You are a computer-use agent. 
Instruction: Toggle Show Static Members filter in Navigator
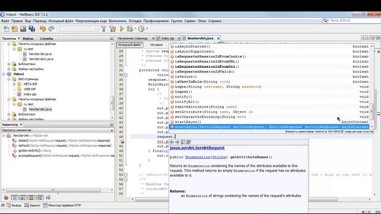23,198
